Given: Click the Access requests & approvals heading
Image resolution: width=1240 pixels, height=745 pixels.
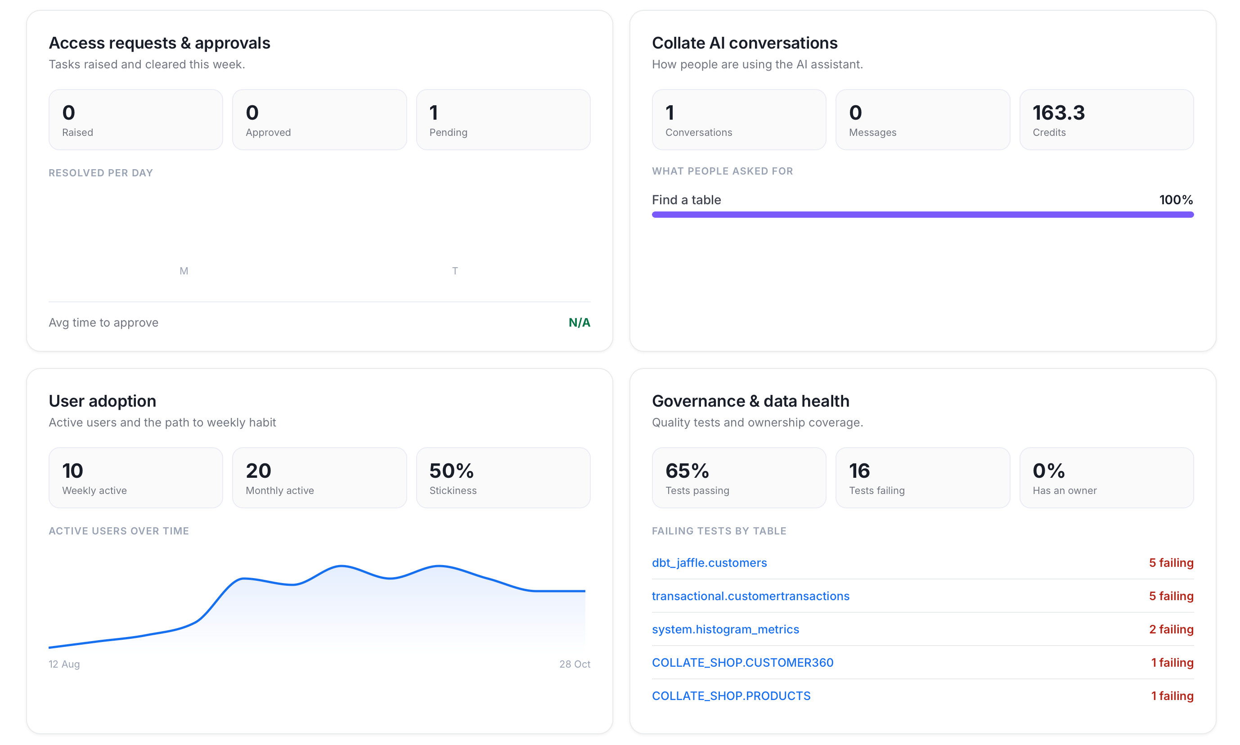Looking at the screenshot, I should [159, 43].
